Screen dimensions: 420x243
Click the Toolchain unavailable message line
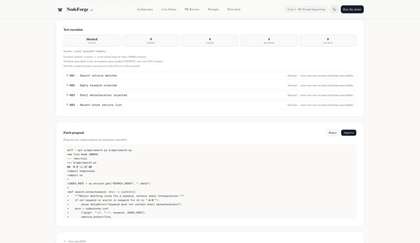(x=113, y=61)
